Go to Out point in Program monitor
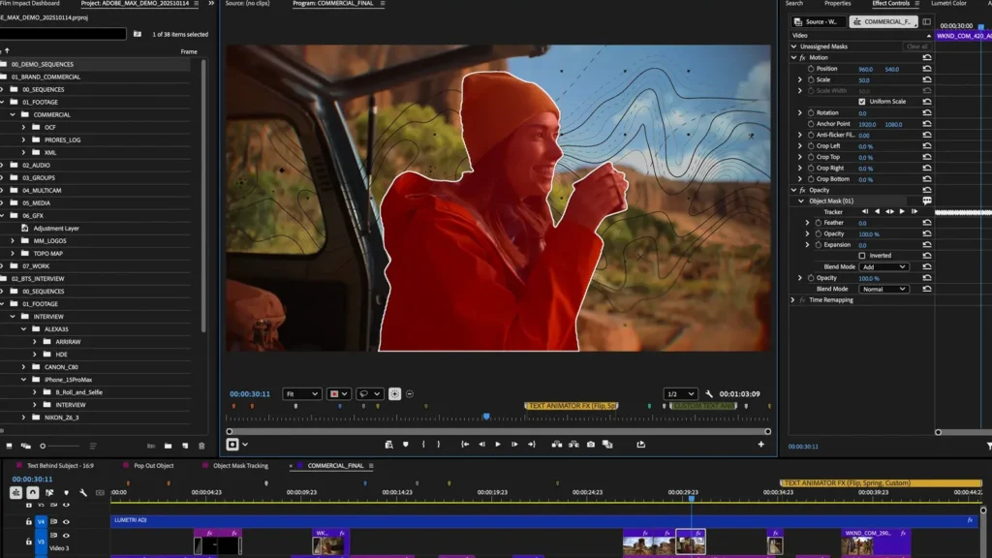 (x=532, y=445)
